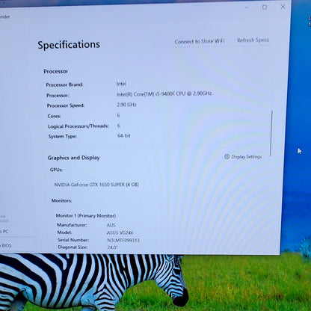Select the Cores value 6
This screenshot has height=311, width=311.
(x=118, y=115)
